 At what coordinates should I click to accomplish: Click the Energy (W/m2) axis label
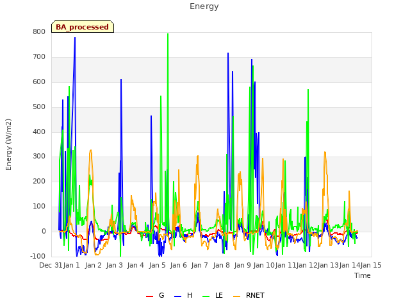click(x=8, y=144)
